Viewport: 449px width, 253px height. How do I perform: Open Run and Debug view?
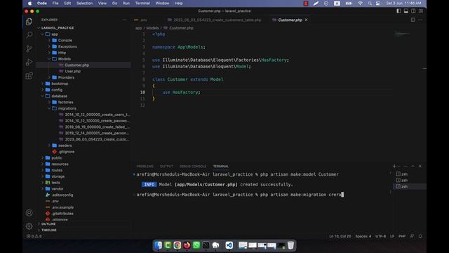tap(29, 63)
